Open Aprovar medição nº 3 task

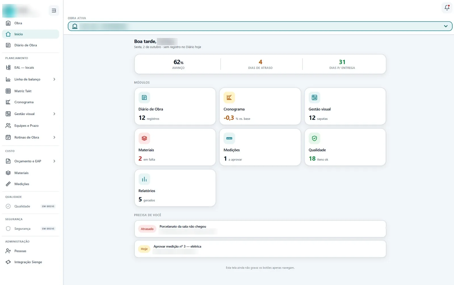click(x=260, y=249)
